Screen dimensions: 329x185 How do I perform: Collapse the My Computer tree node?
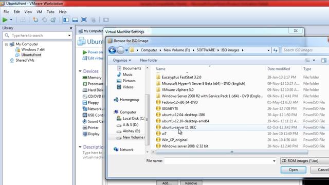tap(6, 44)
